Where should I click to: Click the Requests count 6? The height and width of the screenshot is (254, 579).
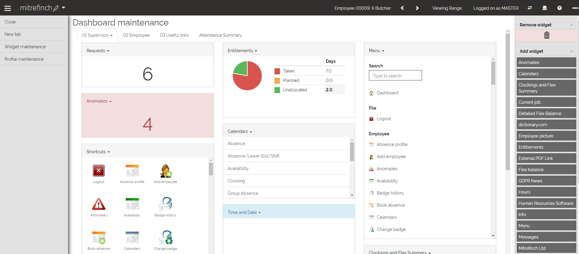148,74
